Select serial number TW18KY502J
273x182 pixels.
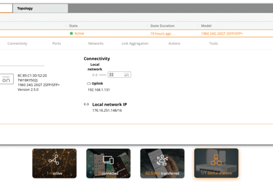tap(28, 80)
